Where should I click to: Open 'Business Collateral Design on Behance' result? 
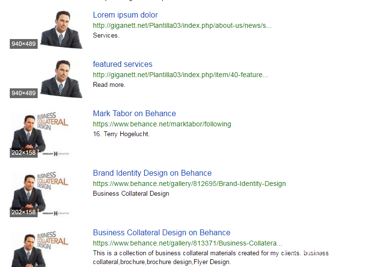click(x=161, y=232)
